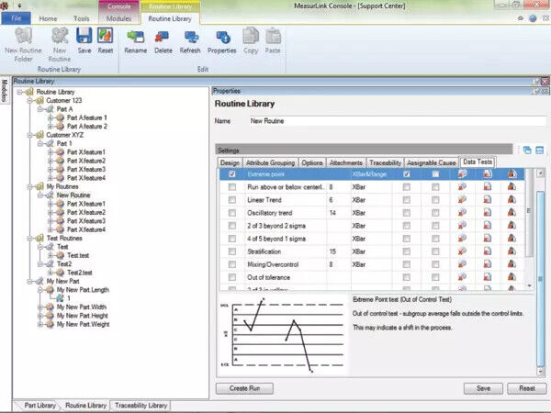This screenshot has width=551, height=413.
Task: Click the New Routine Folder icon
Action: (23, 36)
